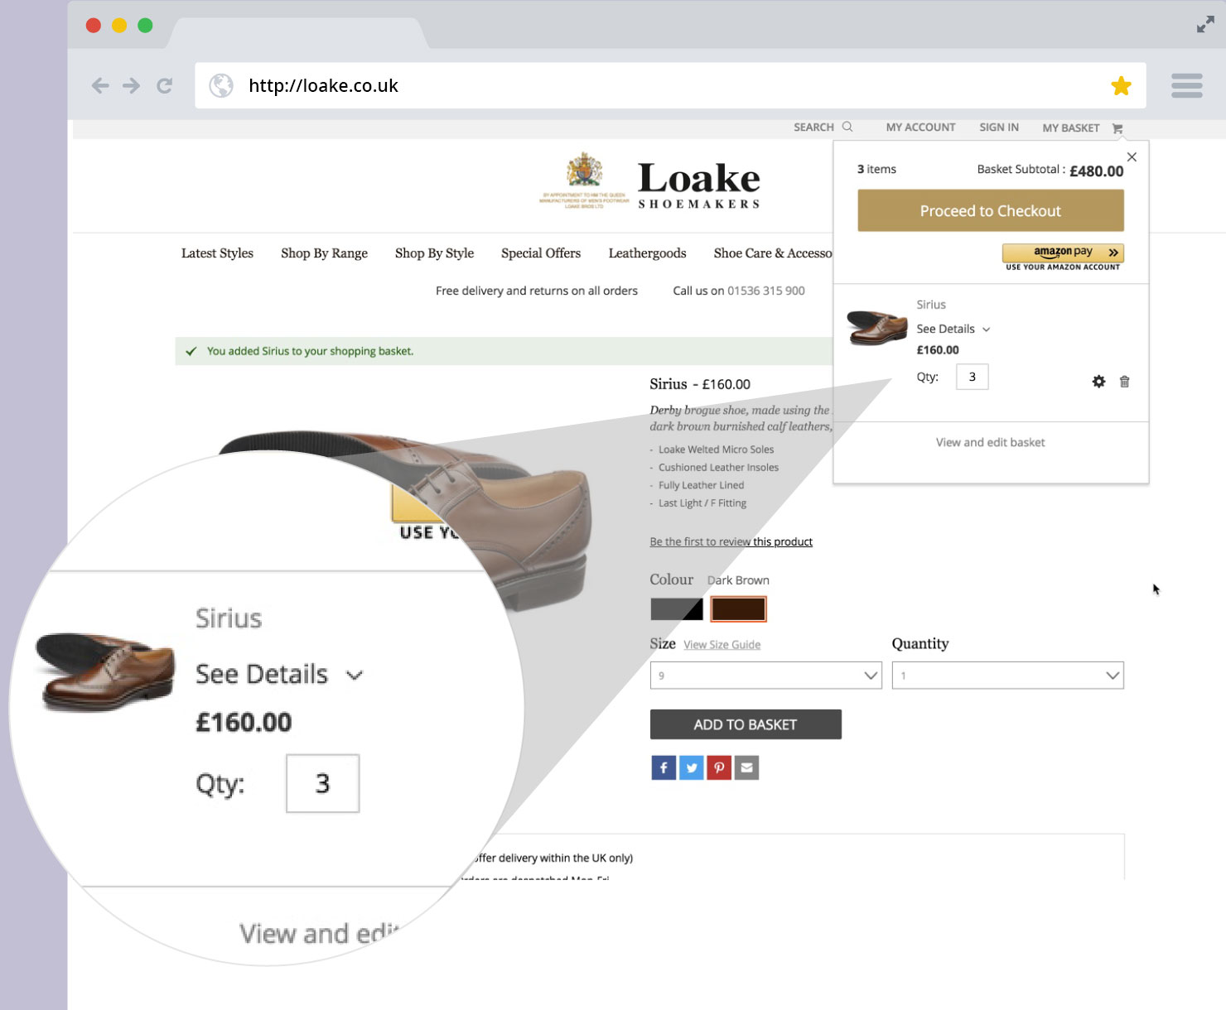Share on Facebook icon
Viewport: 1226px width, 1010px height.
click(664, 767)
